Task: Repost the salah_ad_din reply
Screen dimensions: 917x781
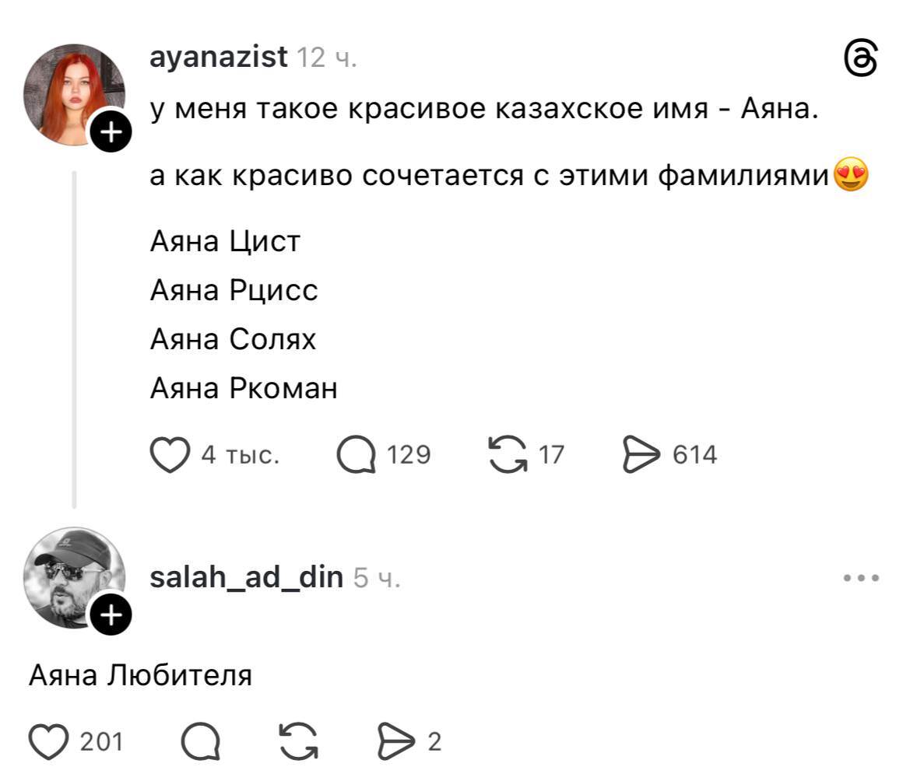Action: point(298,741)
